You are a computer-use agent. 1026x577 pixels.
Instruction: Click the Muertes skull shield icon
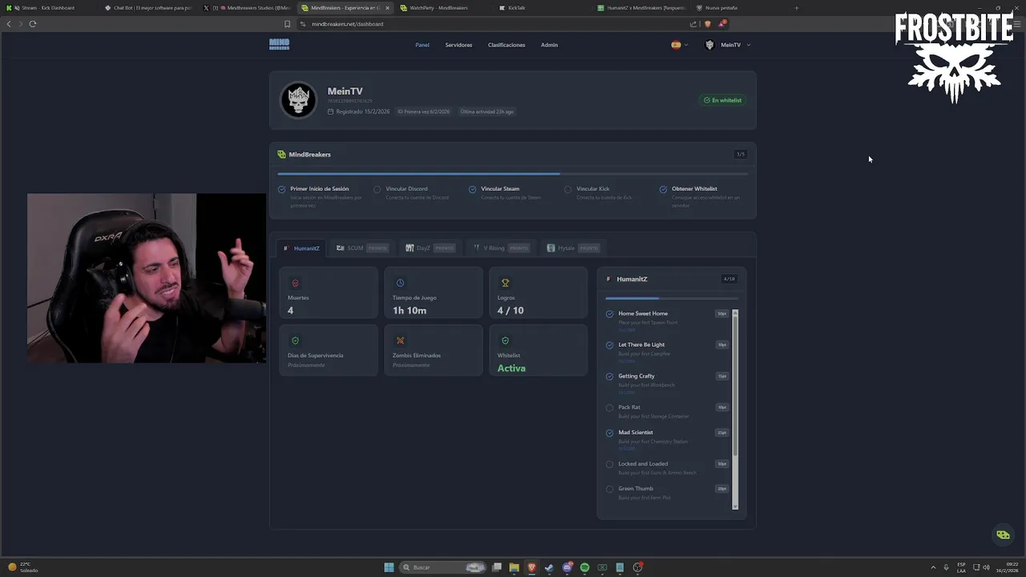click(295, 283)
